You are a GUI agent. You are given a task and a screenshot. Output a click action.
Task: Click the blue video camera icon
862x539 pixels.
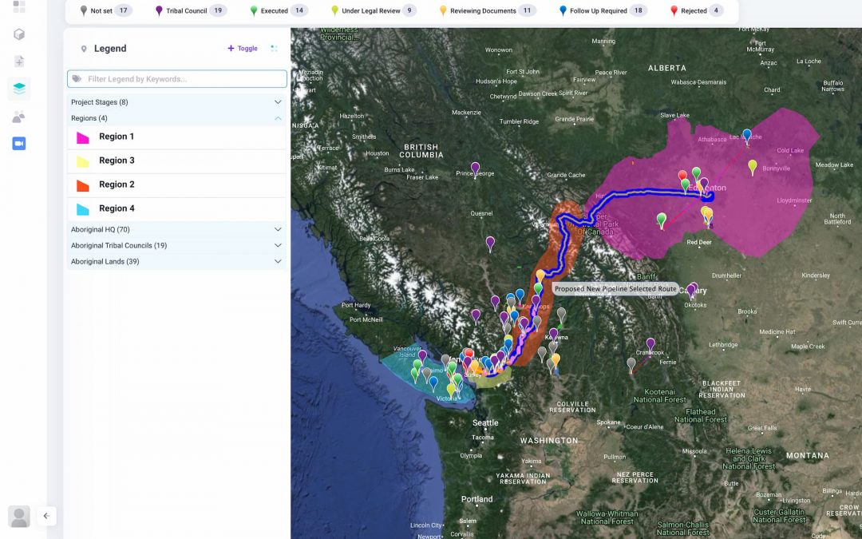click(x=19, y=144)
